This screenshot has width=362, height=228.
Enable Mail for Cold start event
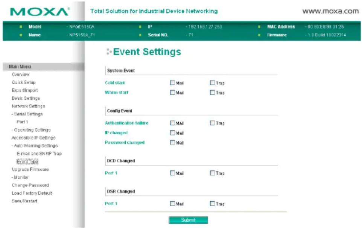(172, 83)
